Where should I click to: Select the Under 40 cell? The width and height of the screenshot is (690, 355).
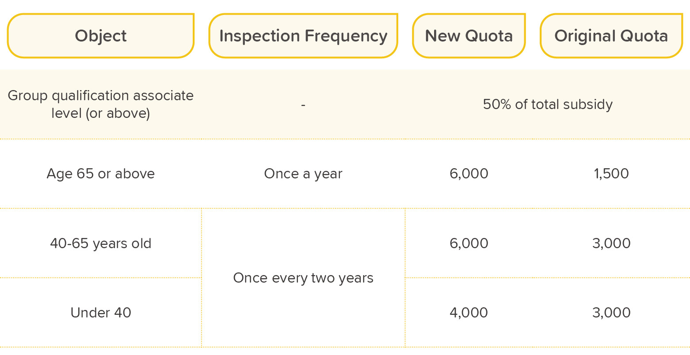pyautogui.click(x=101, y=313)
